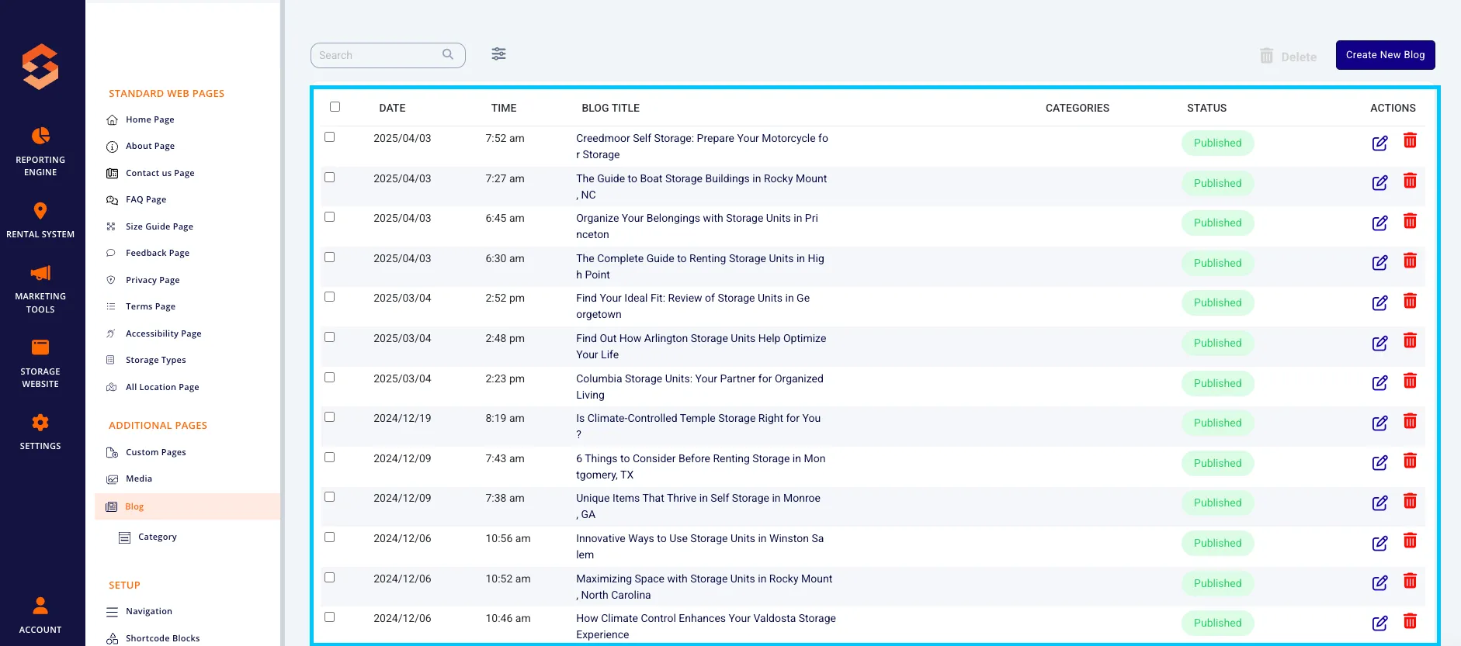Delete the Unique Items Monroe, GA post
1461x646 pixels.
coord(1410,501)
